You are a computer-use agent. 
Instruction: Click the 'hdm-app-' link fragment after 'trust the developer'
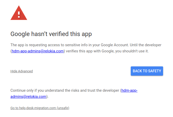(129, 90)
